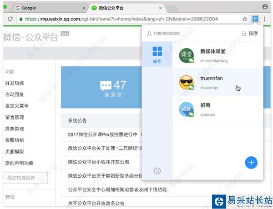Switch to the 掐断 account
Image resolution: width=273 pixels, height=209 pixels.
pyautogui.click(x=217, y=109)
